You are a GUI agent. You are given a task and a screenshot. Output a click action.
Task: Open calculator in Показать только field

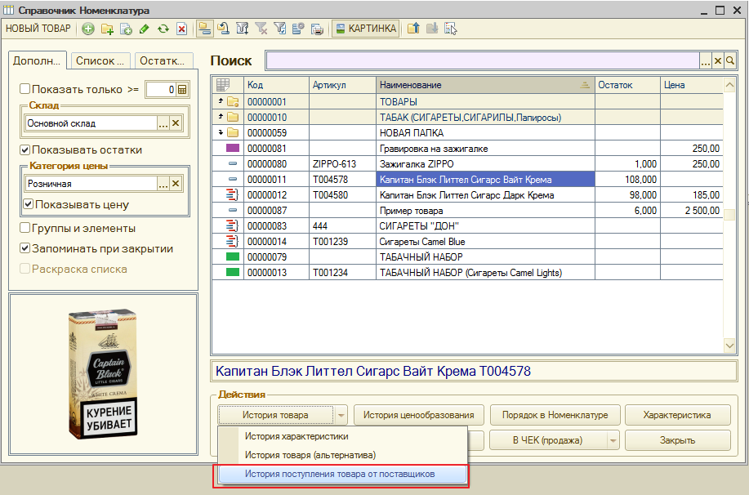click(182, 89)
